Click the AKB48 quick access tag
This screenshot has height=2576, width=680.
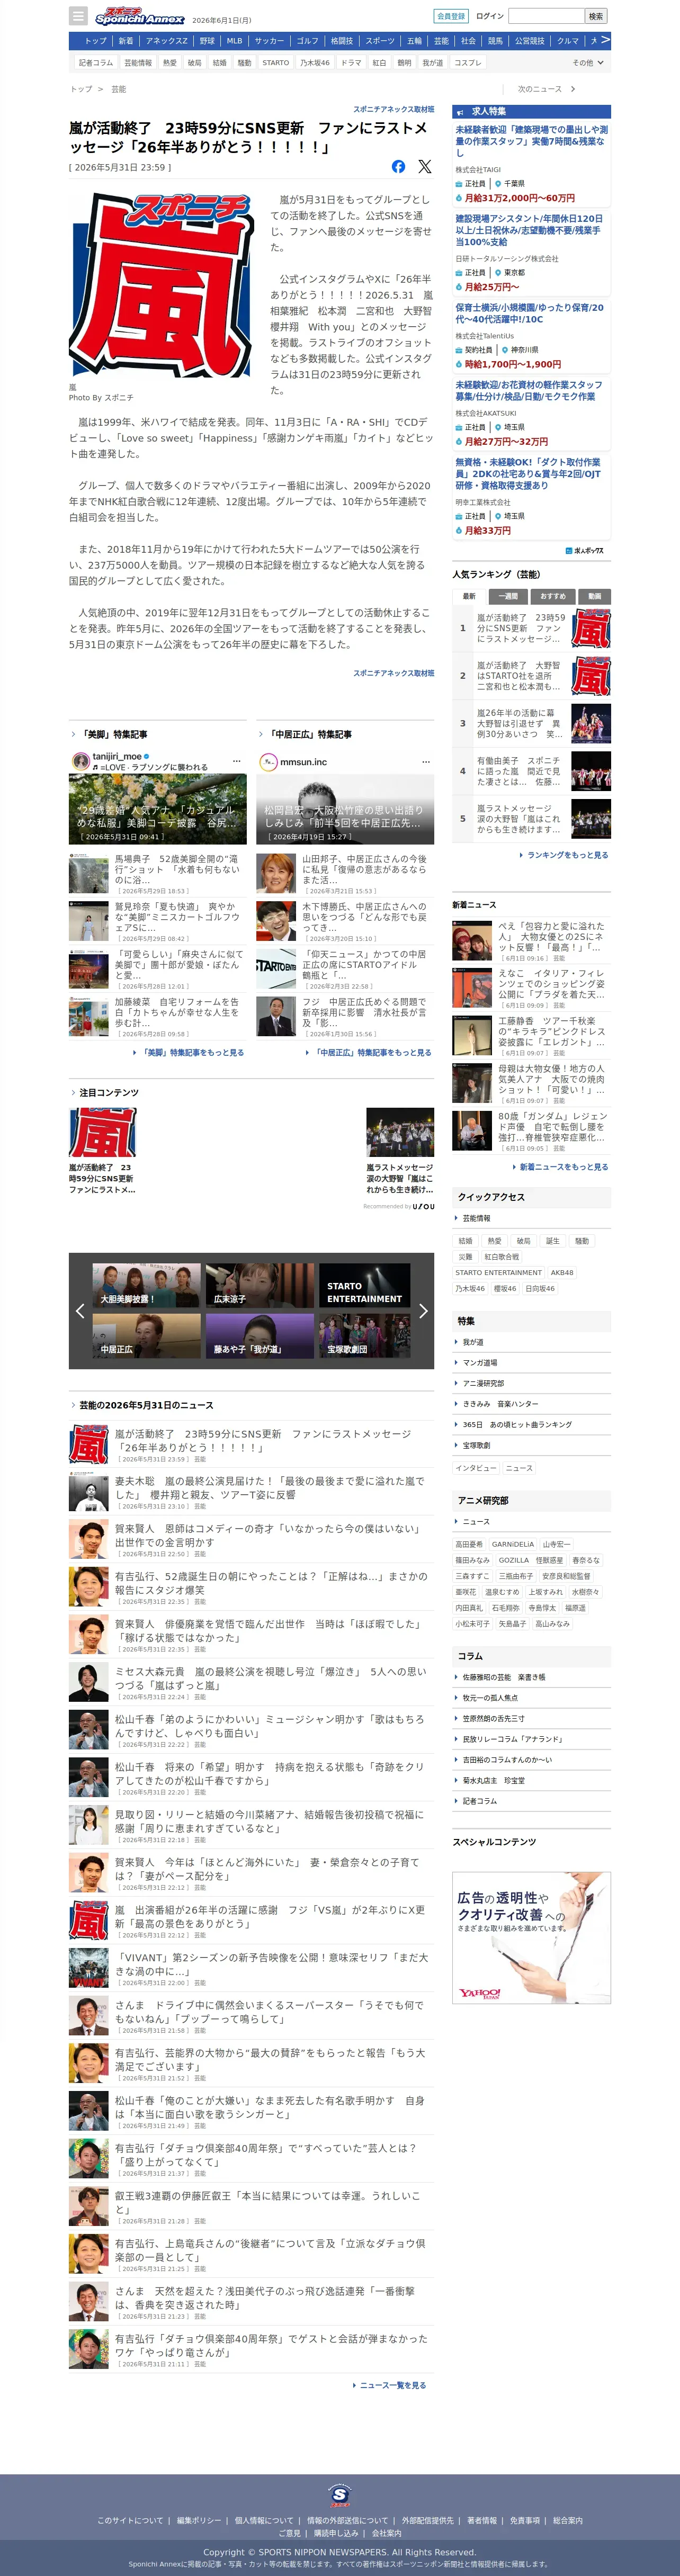click(562, 1273)
